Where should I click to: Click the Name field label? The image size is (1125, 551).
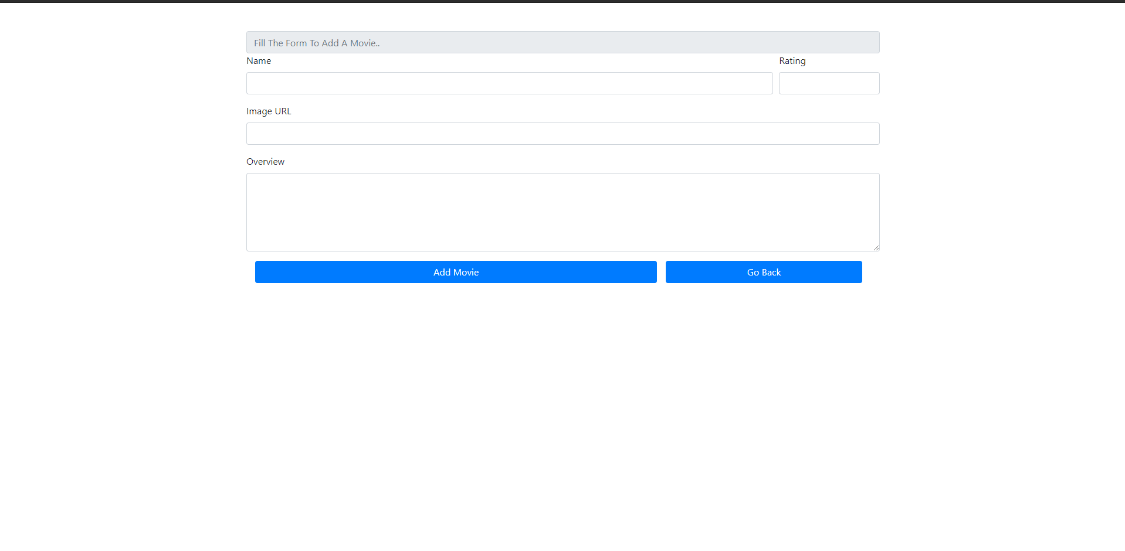tap(259, 60)
